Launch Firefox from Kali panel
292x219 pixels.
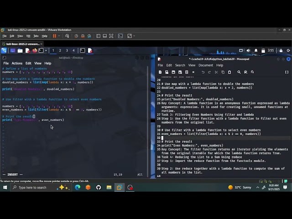[35, 51]
